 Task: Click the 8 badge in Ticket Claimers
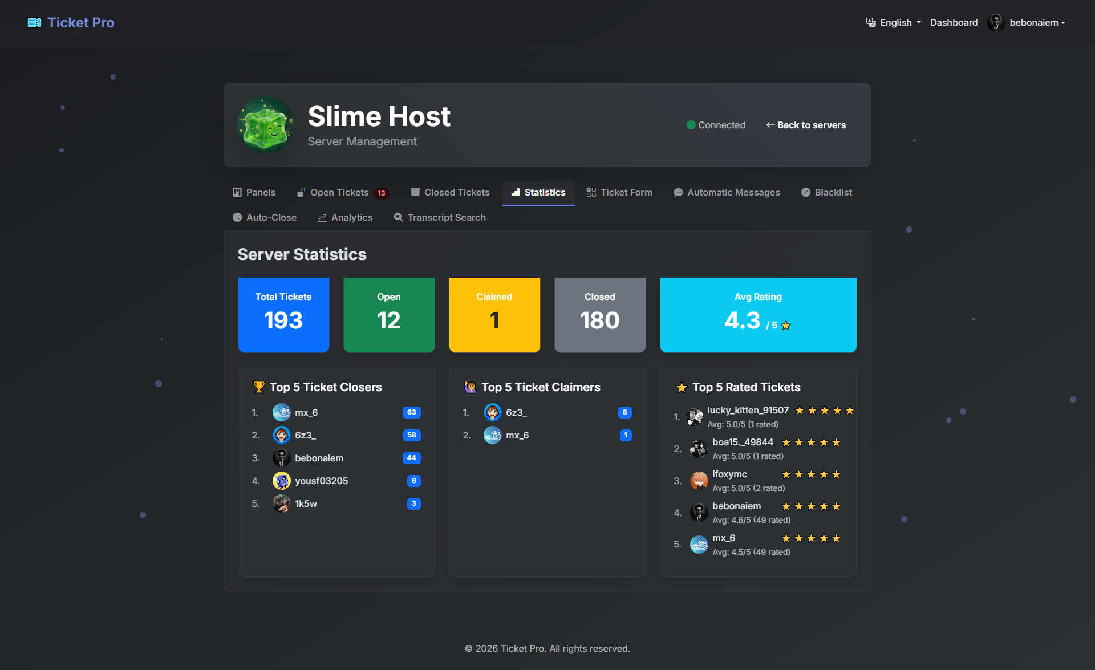[625, 412]
